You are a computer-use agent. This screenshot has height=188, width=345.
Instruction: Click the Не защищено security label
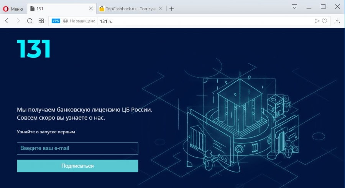click(82, 21)
